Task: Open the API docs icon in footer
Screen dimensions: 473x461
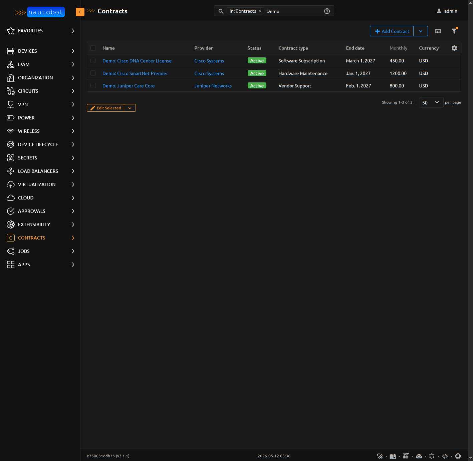Action: tap(406, 456)
